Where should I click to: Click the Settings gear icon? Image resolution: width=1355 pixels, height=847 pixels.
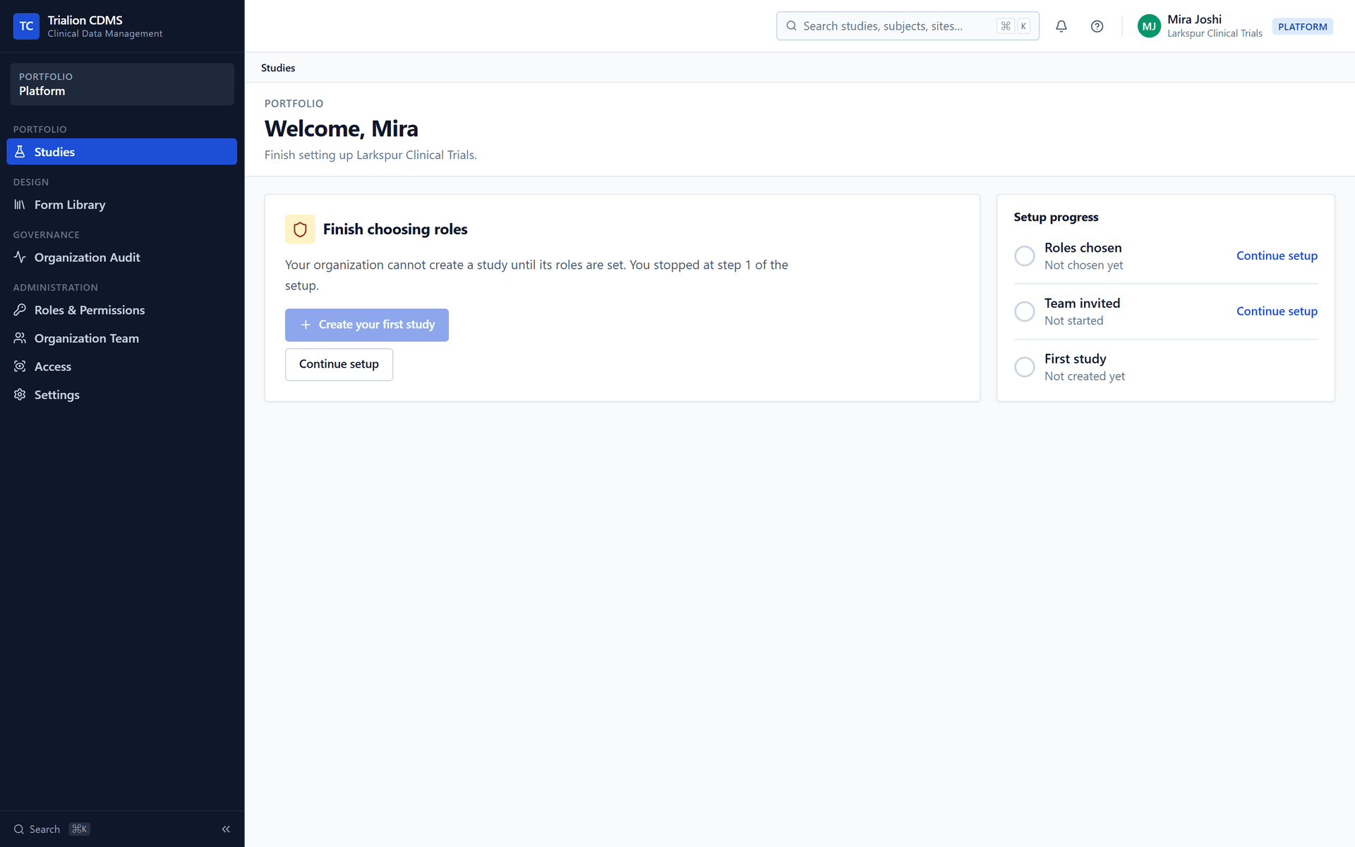coord(20,395)
